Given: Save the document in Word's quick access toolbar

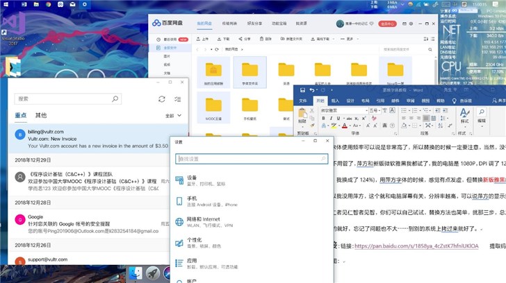Looking at the screenshot, I should click(302, 90).
